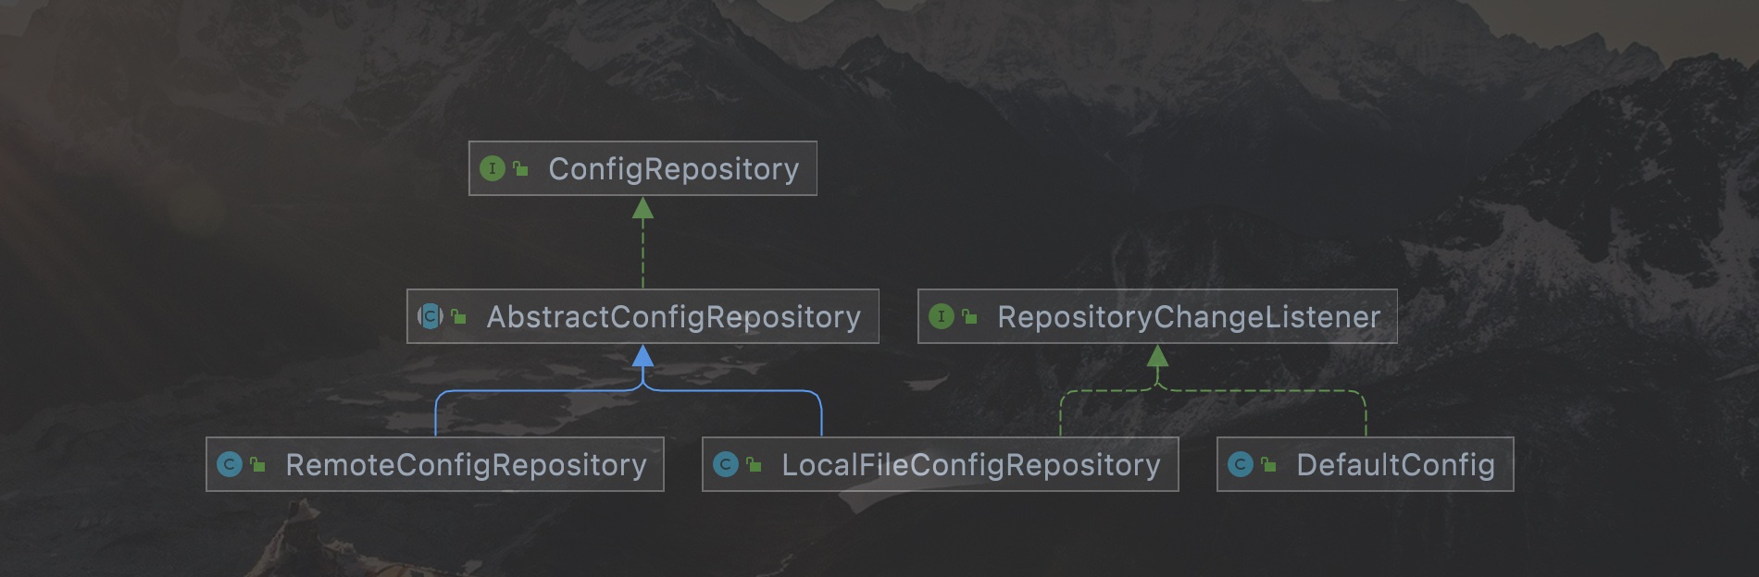Select the LocalFileConfigRepository label text

coord(970,465)
